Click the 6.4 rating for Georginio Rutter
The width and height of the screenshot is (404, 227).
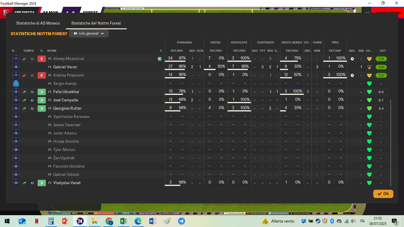coord(381,108)
